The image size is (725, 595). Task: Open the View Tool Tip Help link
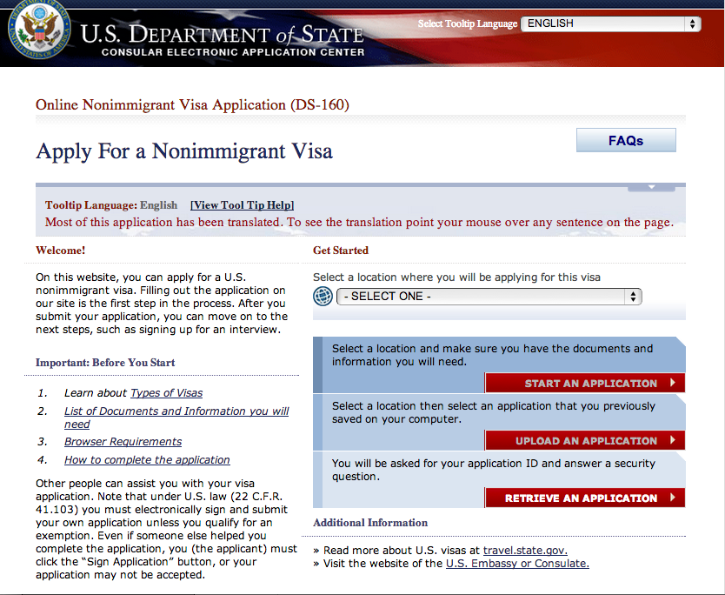242,205
